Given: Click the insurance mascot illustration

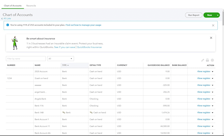Looking at the screenshot, I should [15, 43].
